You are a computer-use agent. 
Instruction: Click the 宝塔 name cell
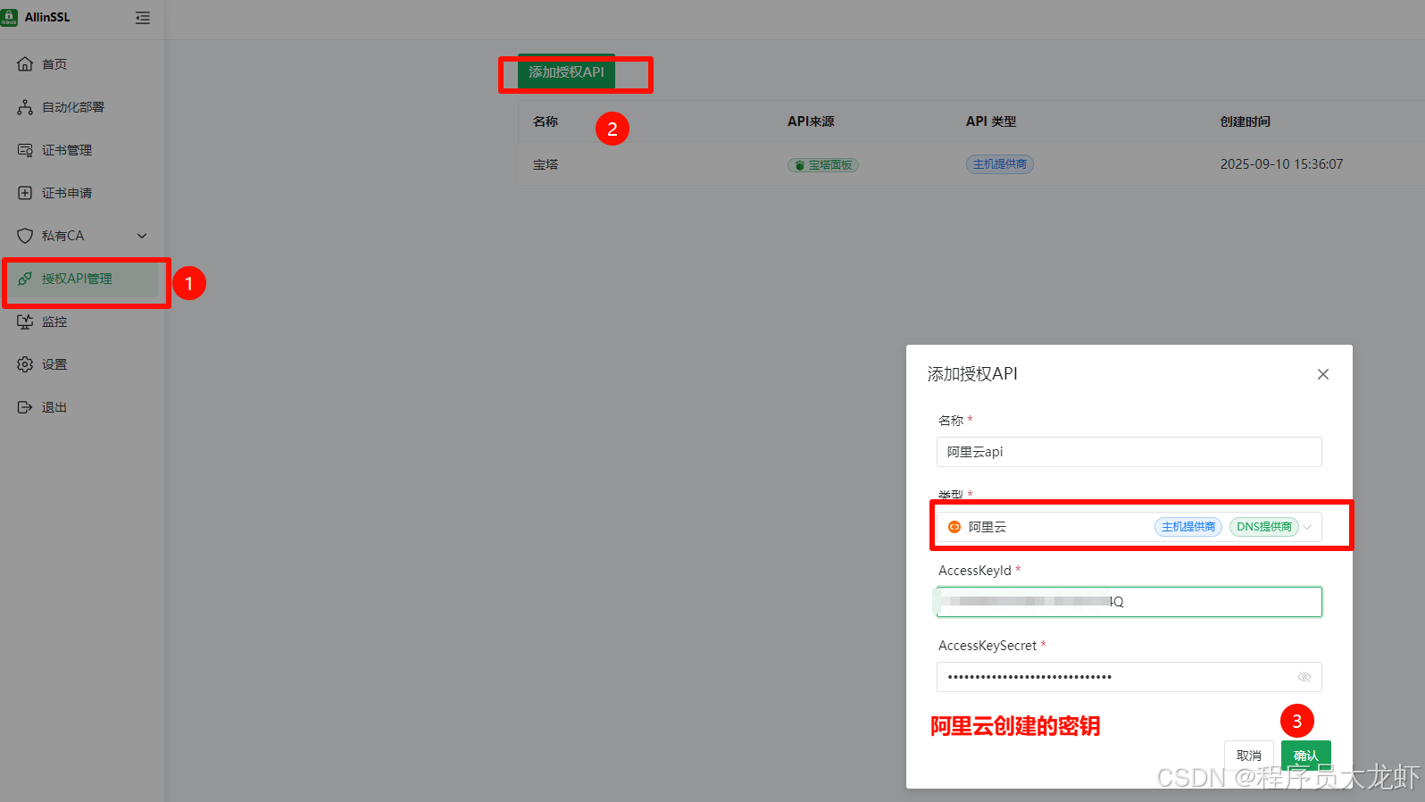(546, 164)
